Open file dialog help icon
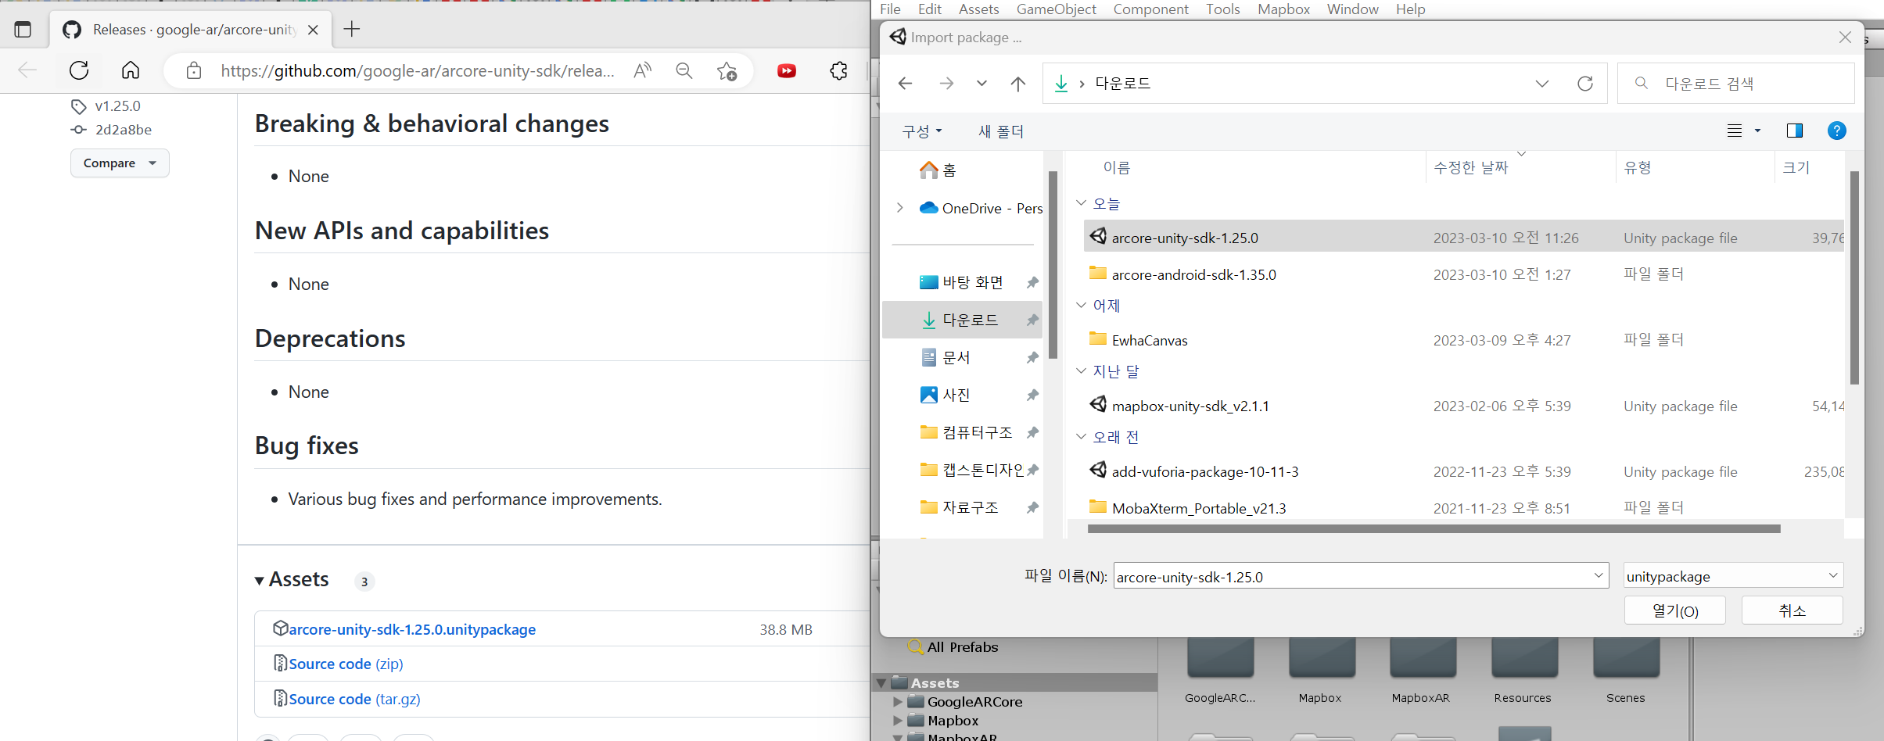 tap(1837, 131)
